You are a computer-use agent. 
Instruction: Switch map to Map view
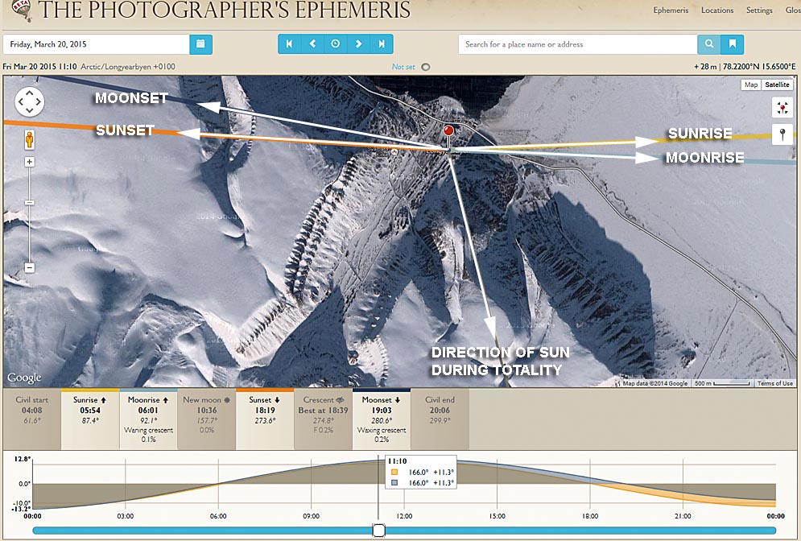[x=750, y=85]
